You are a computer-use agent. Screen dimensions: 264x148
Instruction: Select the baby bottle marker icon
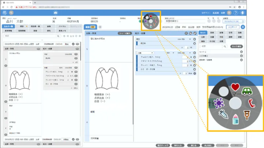[x=236, y=119]
